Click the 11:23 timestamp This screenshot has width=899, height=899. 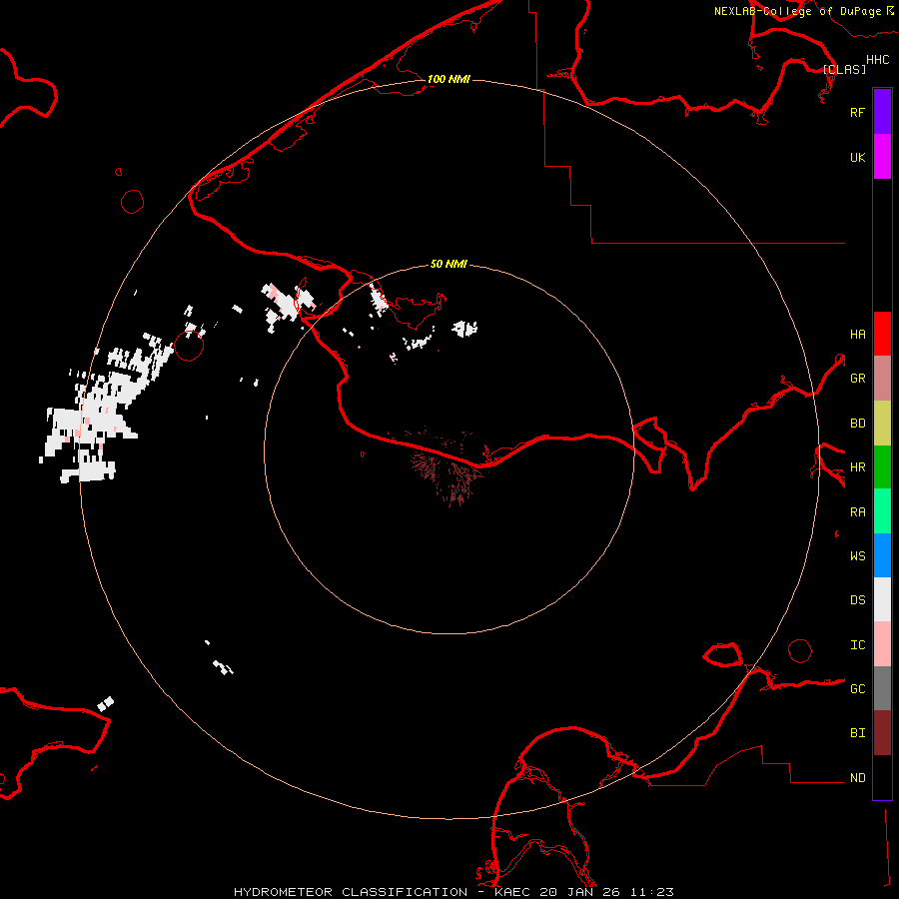click(x=652, y=892)
